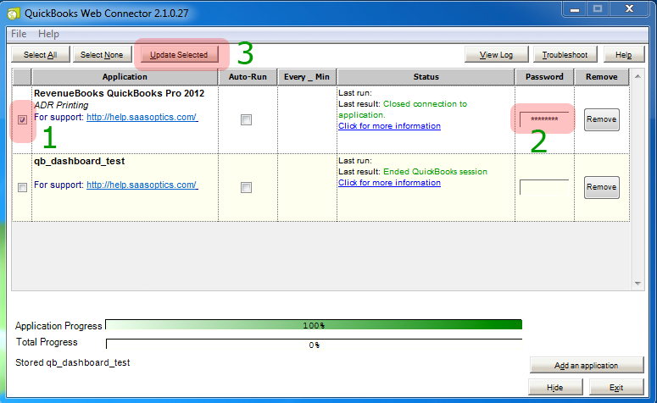Select the RevenueBooks QuickBooks Pro 2012 title text

tap(119, 93)
